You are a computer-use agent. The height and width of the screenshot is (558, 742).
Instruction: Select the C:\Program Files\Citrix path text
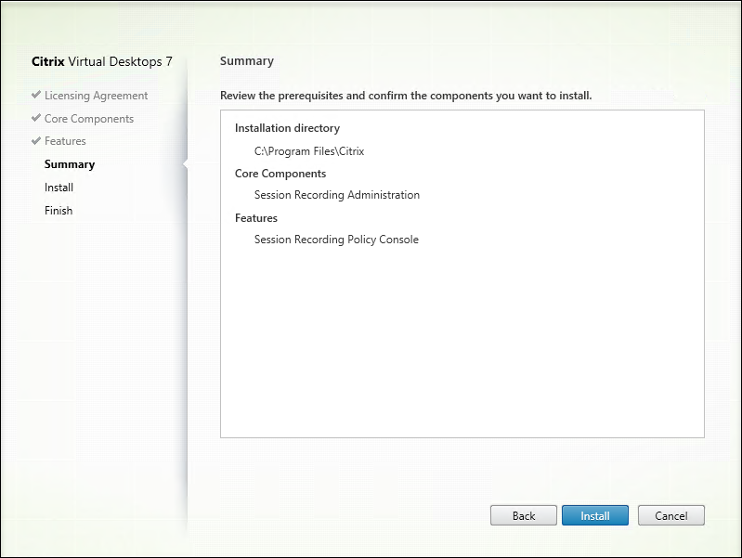tap(309, 151)
